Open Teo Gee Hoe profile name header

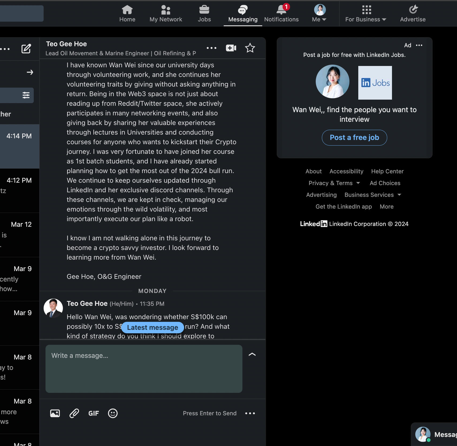66,44
